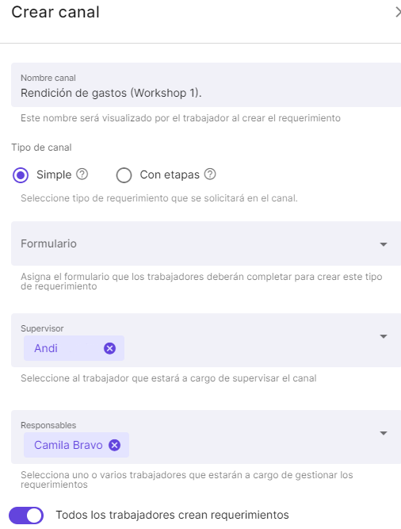
Task: Click the Todos los trabajadores crean requerimientos label
Action: point(172,515)
